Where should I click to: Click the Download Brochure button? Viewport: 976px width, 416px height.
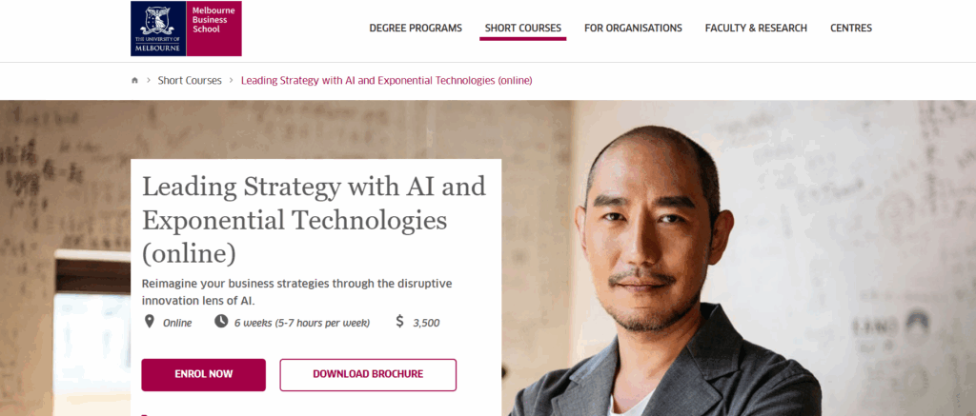click(x=368, y=374)
